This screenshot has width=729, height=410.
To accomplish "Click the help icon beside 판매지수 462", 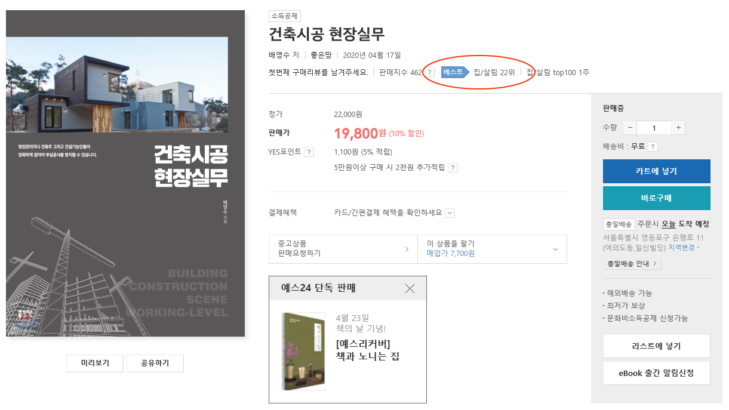I will click(430, 73).
